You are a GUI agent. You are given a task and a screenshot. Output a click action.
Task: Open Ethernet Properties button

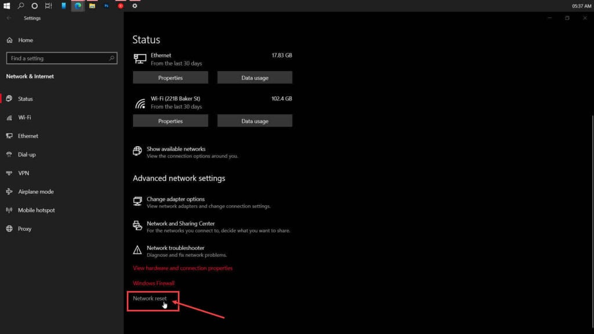[170, 78]
